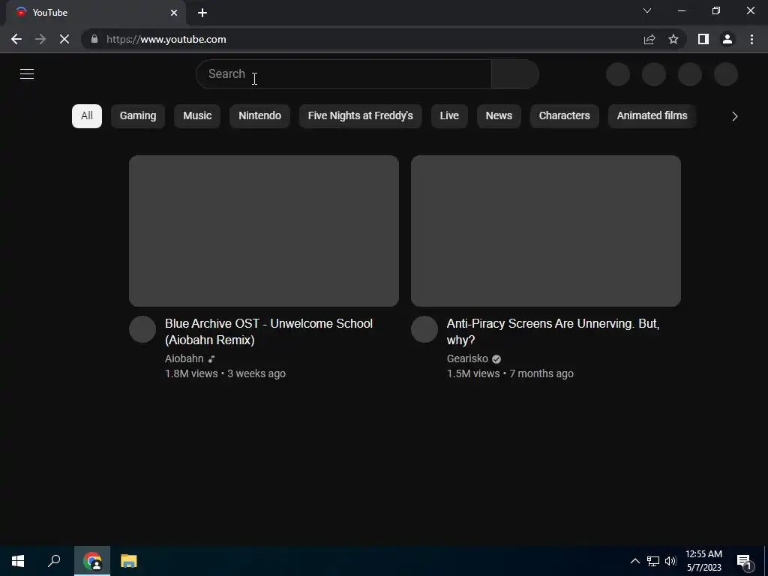
Task: Select the News filter chip
Action: point(499,116)
